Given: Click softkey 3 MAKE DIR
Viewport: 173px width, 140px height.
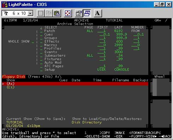Looking at the screenshot, I should [120, 135].
